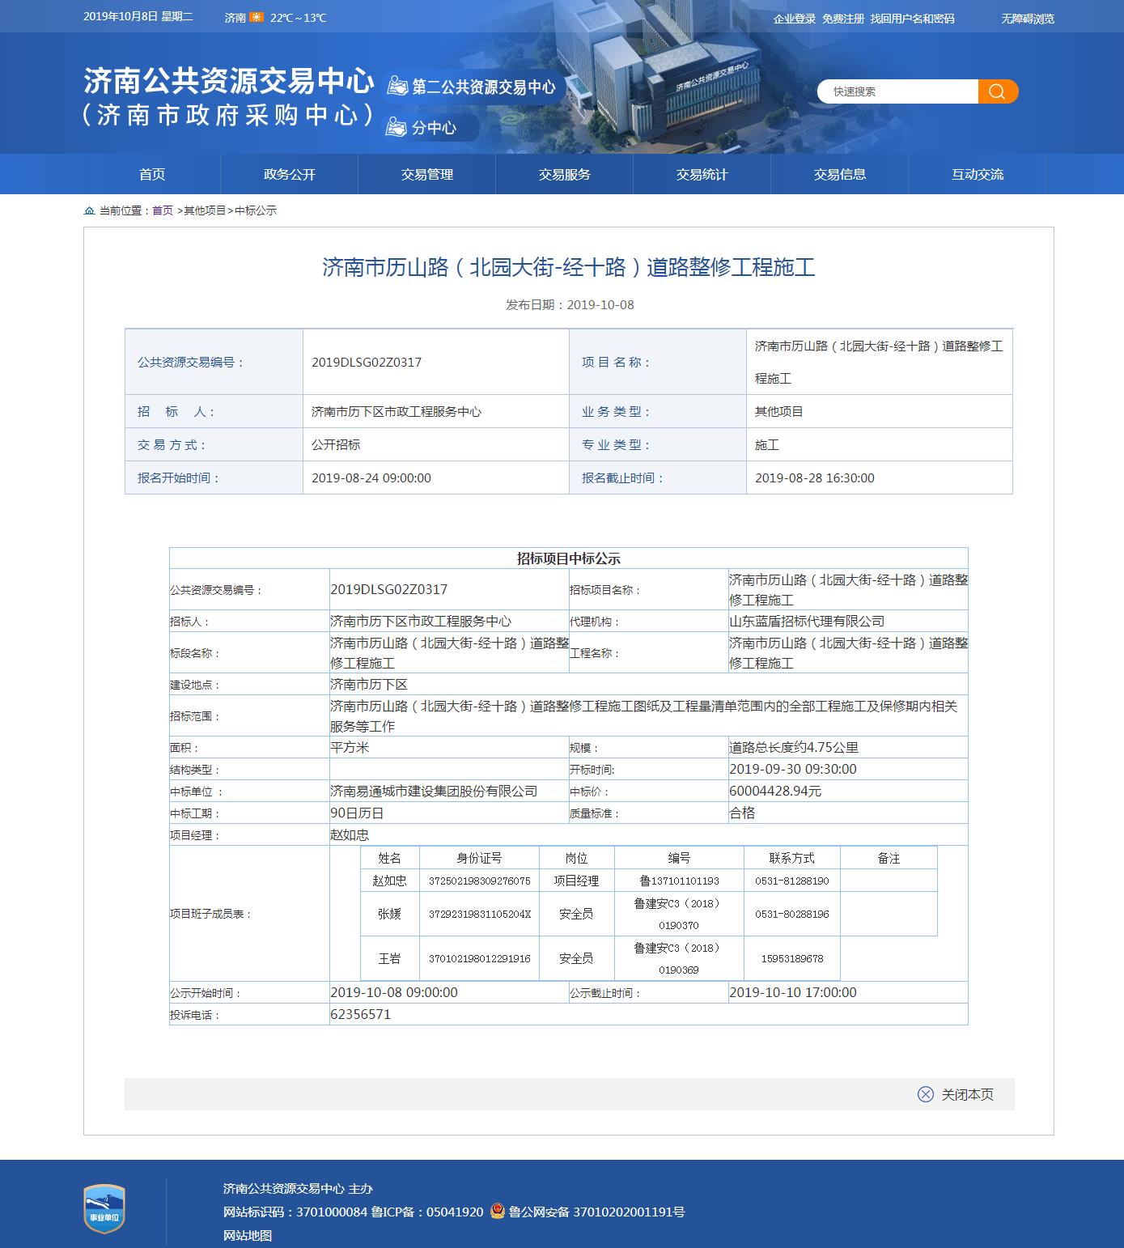
Task: Click the phone number 15953189678
Action: [x=791, y=958]
